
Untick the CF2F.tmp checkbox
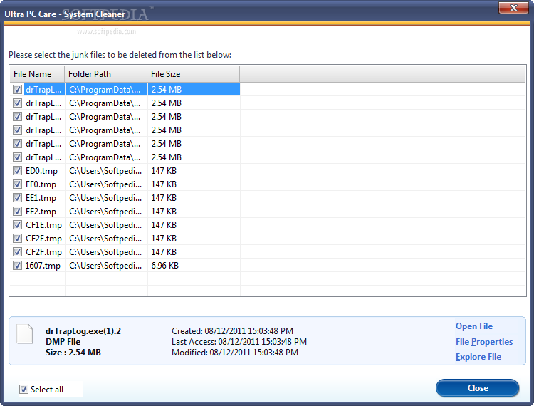[x=17, y=252]
